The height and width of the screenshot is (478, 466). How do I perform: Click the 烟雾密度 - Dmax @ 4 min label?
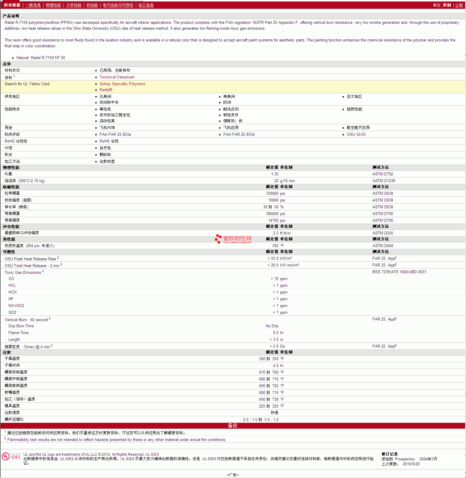[x=27, y=347]
